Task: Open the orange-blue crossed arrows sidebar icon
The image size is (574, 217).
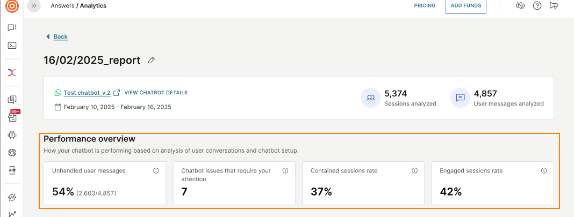Action: coord(12,72)
